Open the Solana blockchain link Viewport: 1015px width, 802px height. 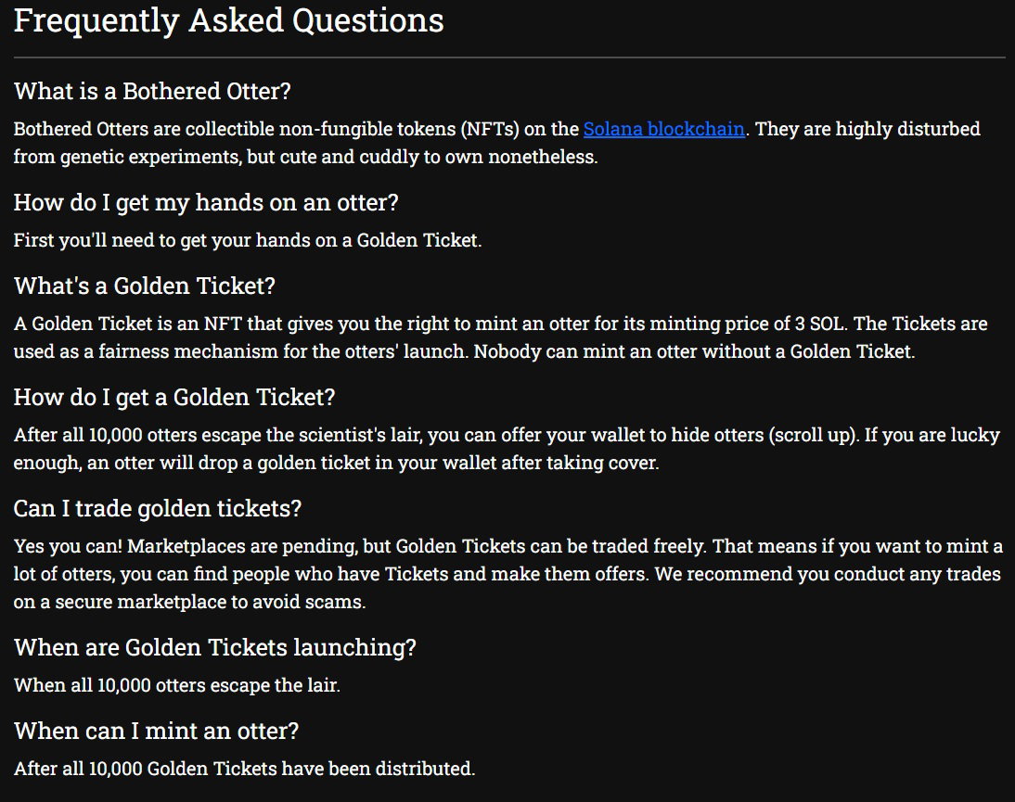tap(663, 129)
